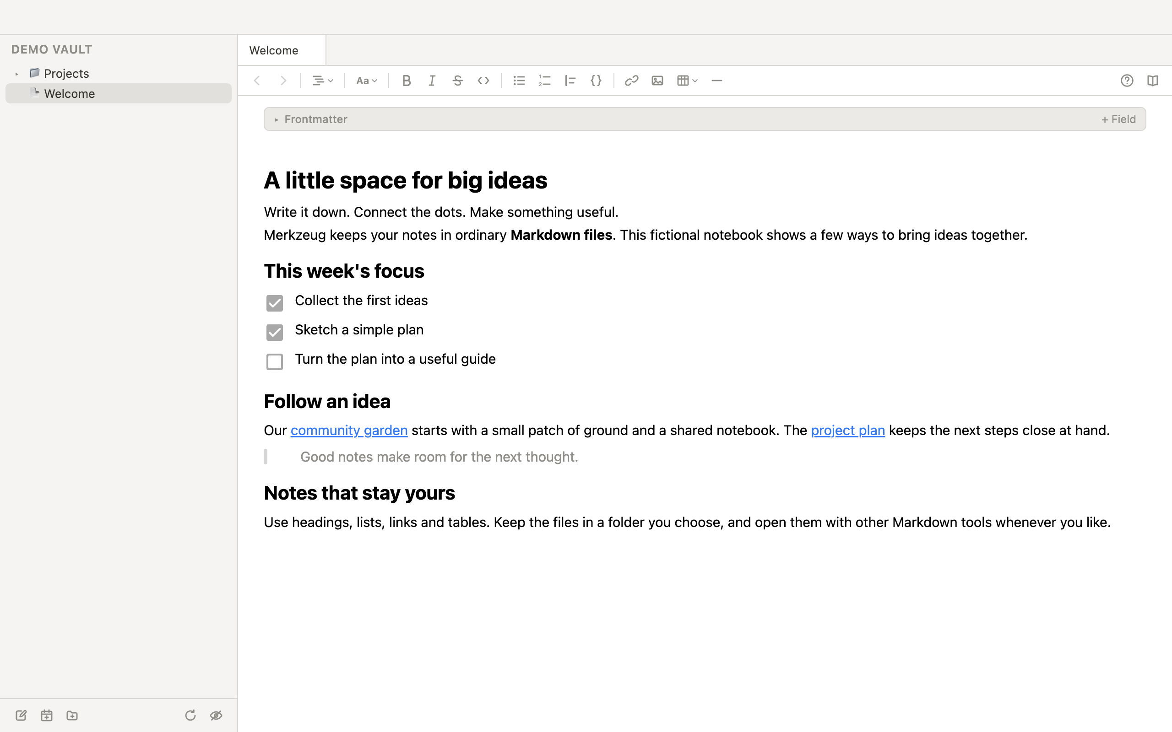The height and width of the screenshot is (732, 1172).
Task: Create a daily note with calendar icon
Action: (x=47, y=715)
